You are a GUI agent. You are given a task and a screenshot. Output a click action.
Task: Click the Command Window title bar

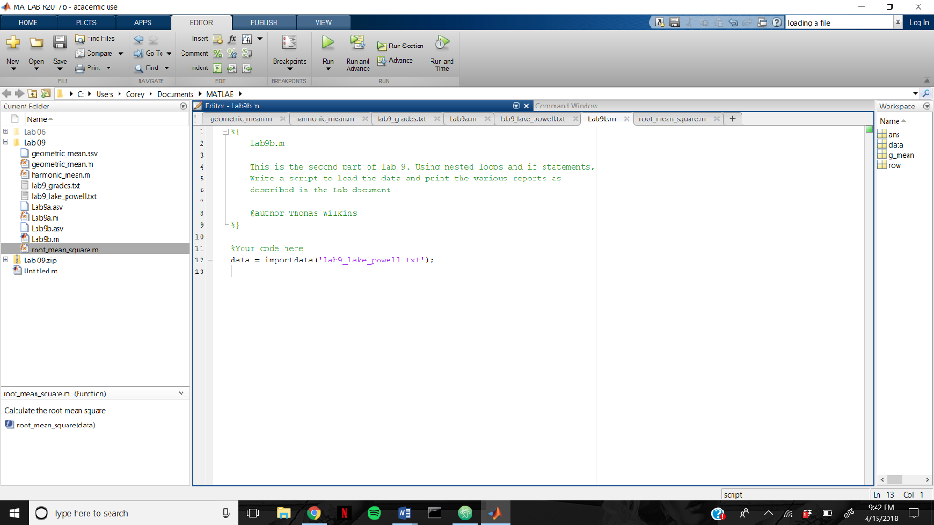[x=701, y=106]
